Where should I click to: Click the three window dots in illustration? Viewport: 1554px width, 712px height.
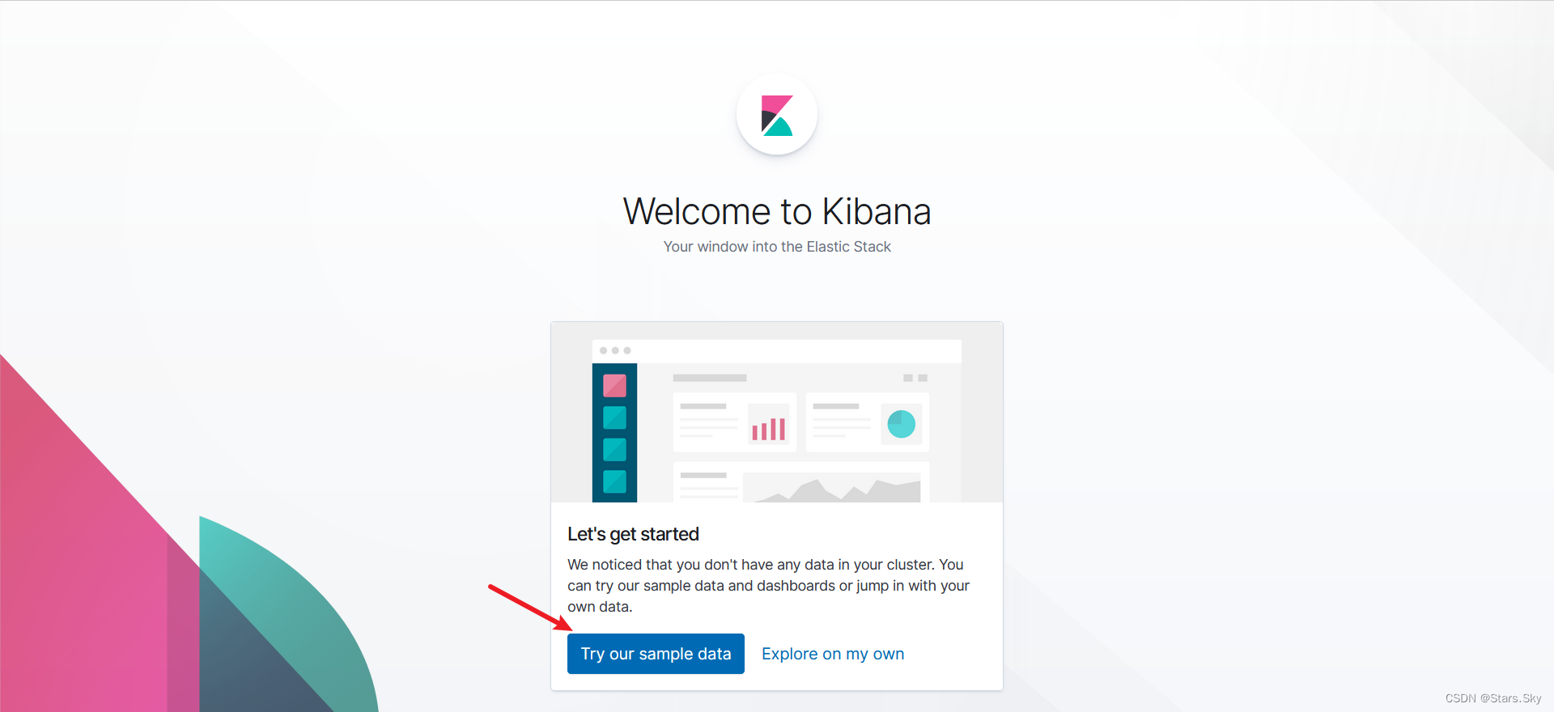pyautogui.click(x=615, y=350)
